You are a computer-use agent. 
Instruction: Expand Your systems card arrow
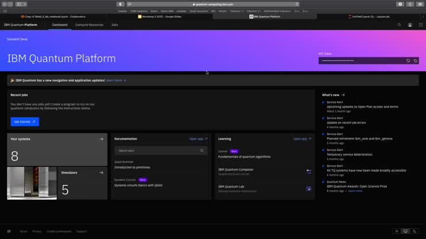point(101,139)
